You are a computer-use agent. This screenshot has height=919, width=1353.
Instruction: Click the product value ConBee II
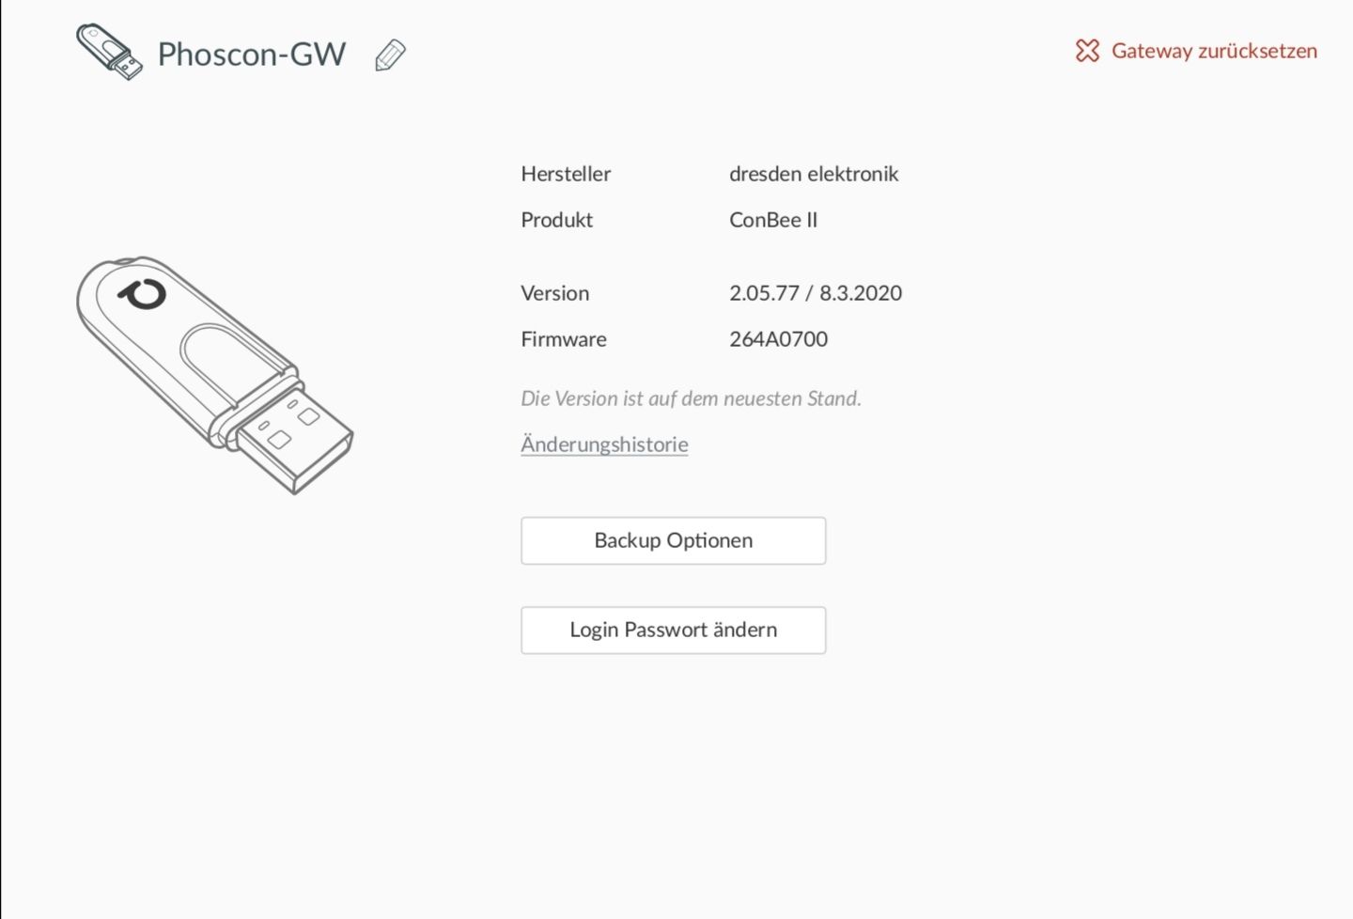pyautogui.click(x=773, y=220)
